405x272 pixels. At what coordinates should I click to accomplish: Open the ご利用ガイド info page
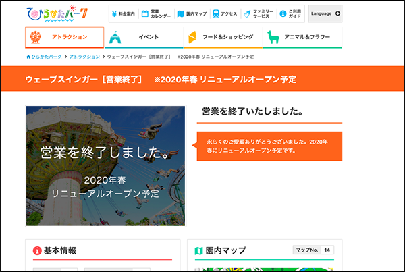(290, 13)
